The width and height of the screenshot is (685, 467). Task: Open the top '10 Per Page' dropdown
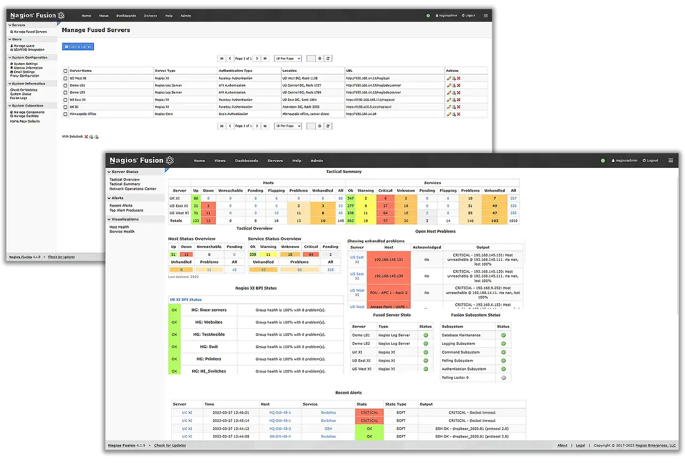(288, 58)
